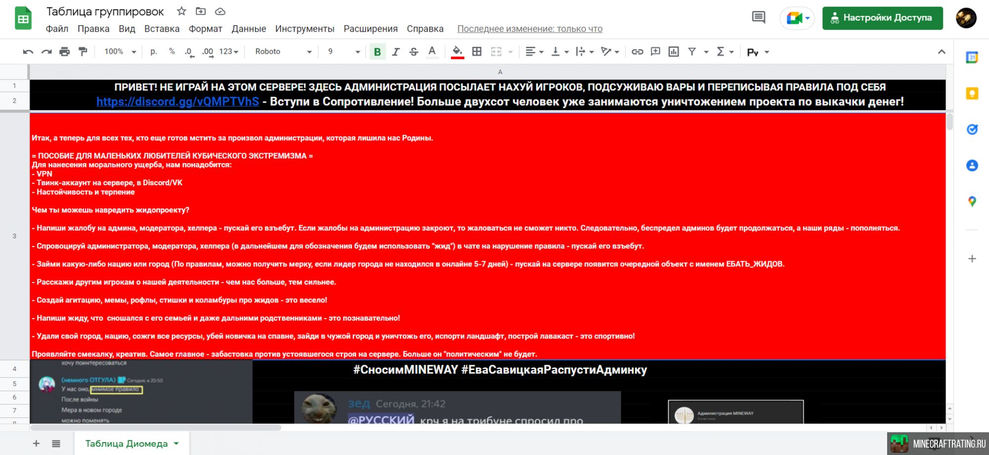This screenshot has width=989, height=455.
Task: Insert a chart
Action: tap(674, 51)
